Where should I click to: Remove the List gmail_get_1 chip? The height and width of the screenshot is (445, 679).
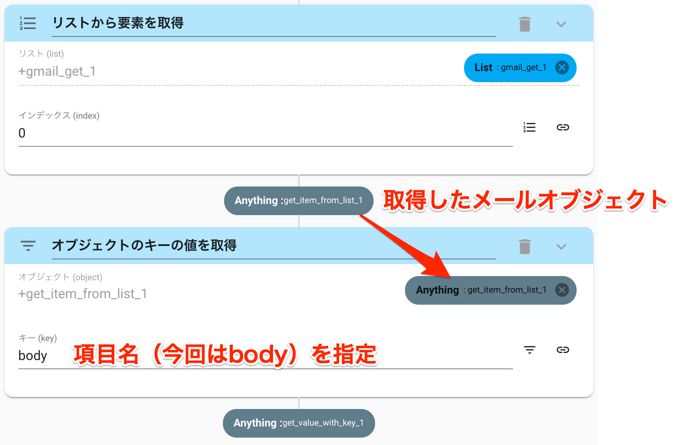(x=562, y=68)
